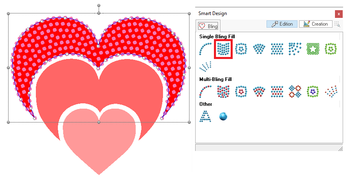348x177 pixels.
Task: Open the Bling tab
Action: click(x=208, y=26)
